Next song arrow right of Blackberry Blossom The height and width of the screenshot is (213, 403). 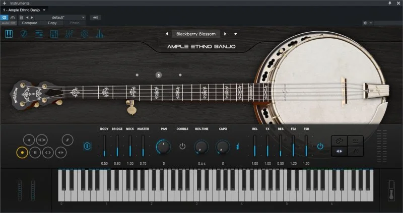(225, 34)
